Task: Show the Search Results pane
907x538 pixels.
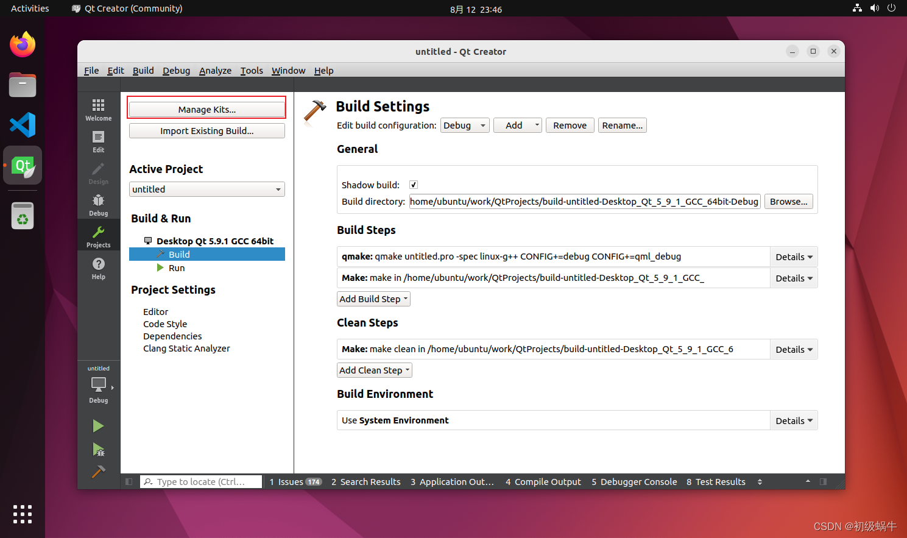Action: (x=365, y=481)
